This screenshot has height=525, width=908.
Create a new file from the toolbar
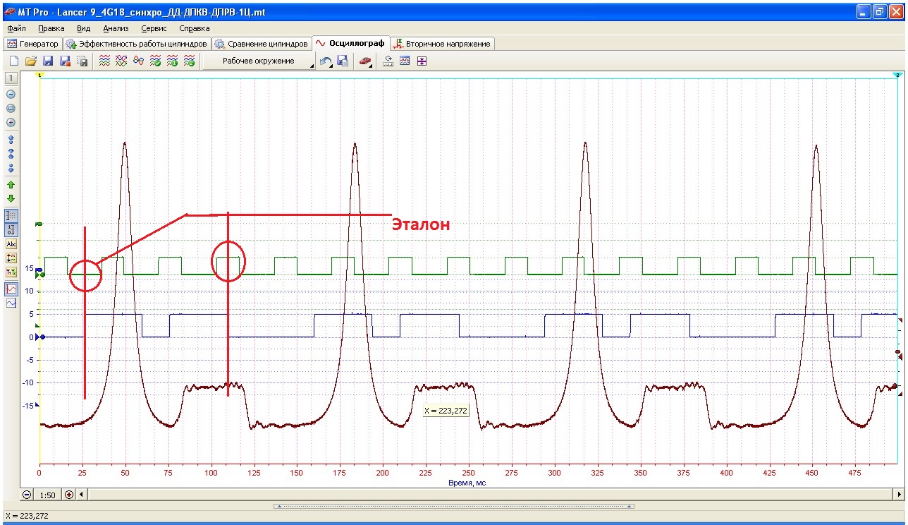pyautogui.click(x=13, y=61)
